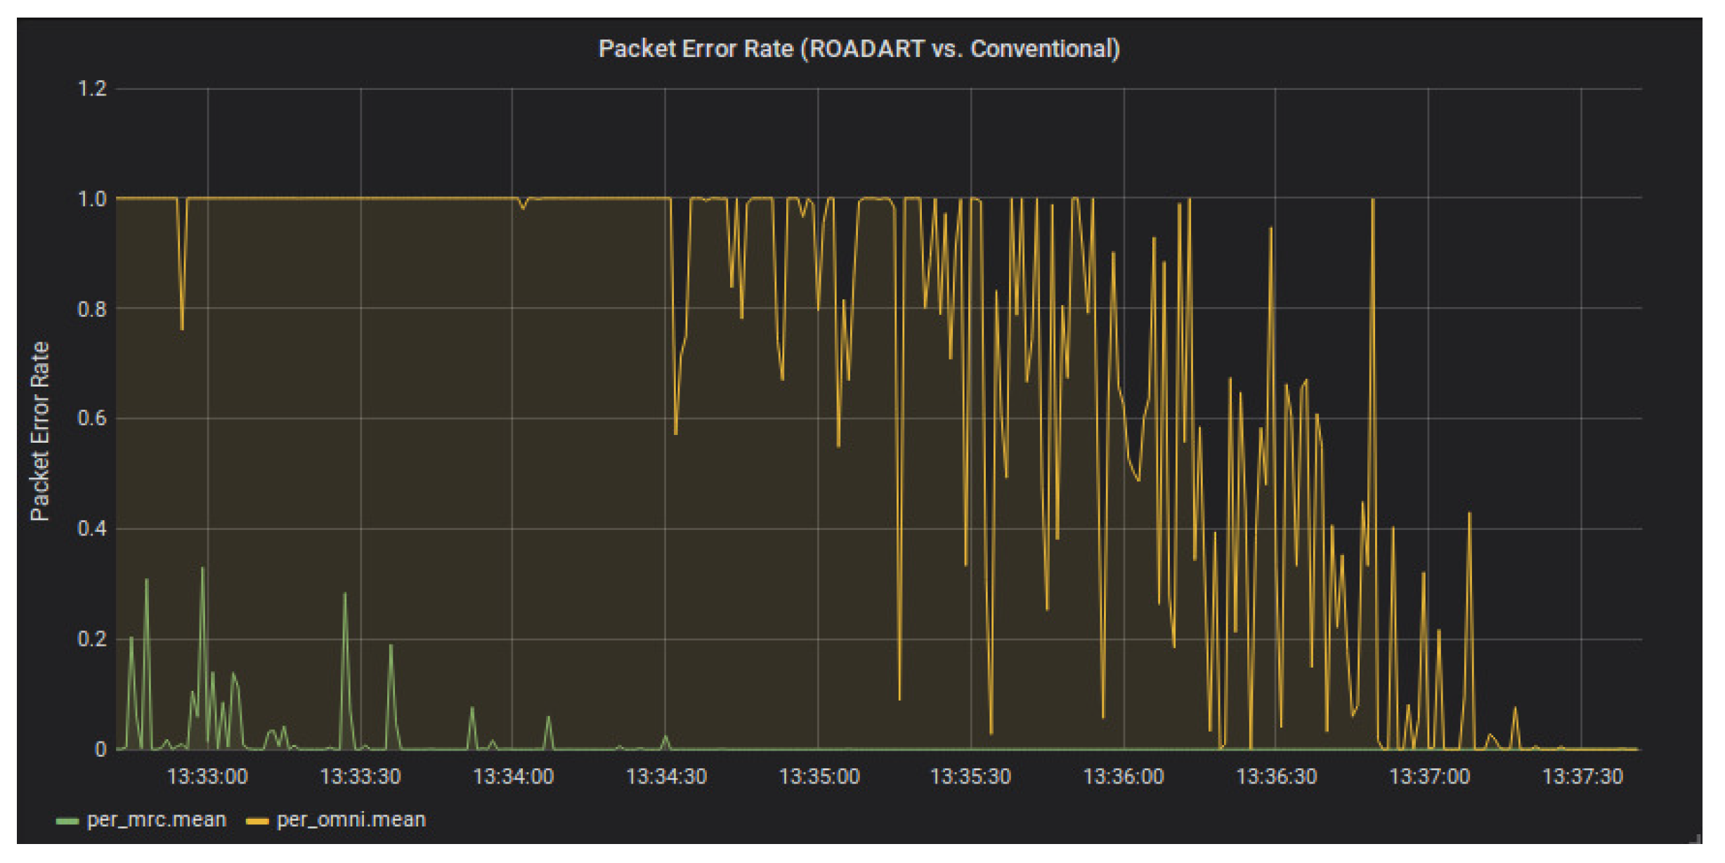Toggle the per_mrc.mean series in legend
The height and width of the screenshot is (863, 1725).
click(x=156, y=820)
